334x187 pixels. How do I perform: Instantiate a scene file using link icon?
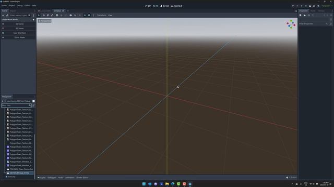click(7, 15)
